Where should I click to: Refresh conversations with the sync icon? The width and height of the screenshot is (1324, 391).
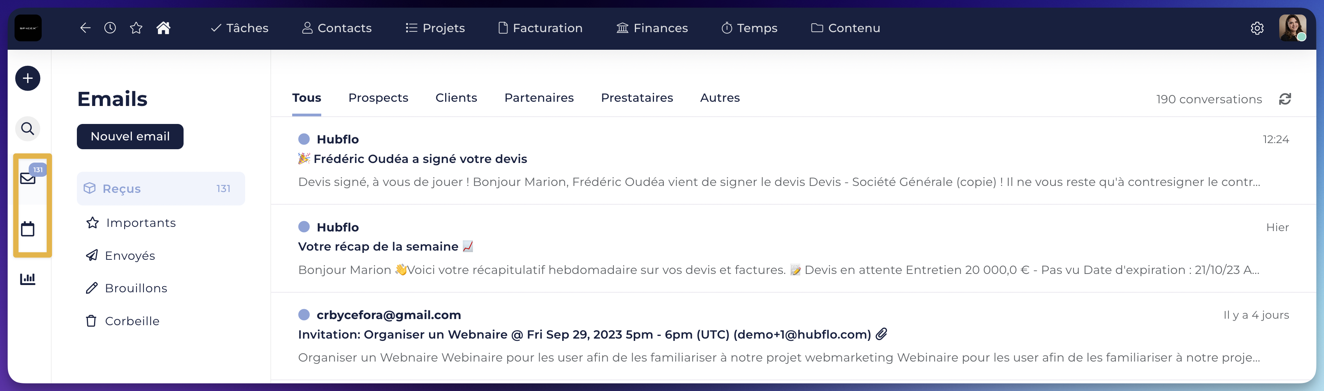point(1285,99)
